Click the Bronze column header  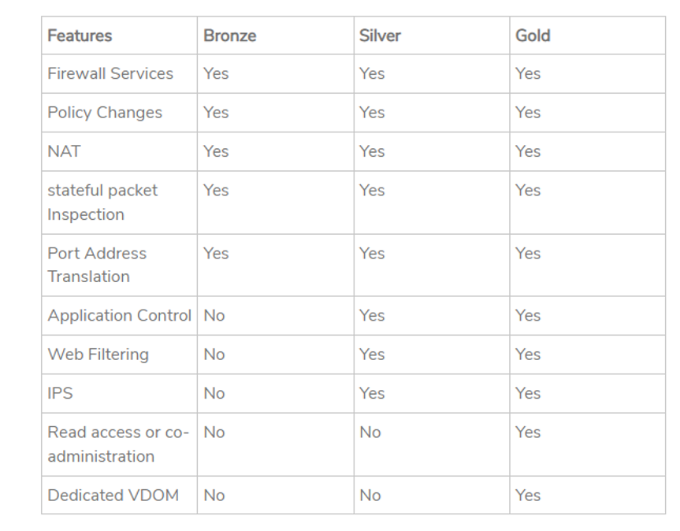[x=229, y=35]
